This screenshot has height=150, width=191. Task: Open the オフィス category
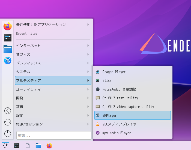pos(53,54)
